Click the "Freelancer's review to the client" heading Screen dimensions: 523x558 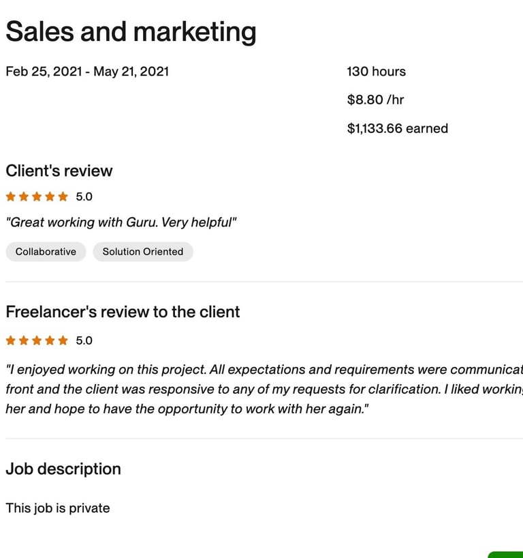coord(123,312)
